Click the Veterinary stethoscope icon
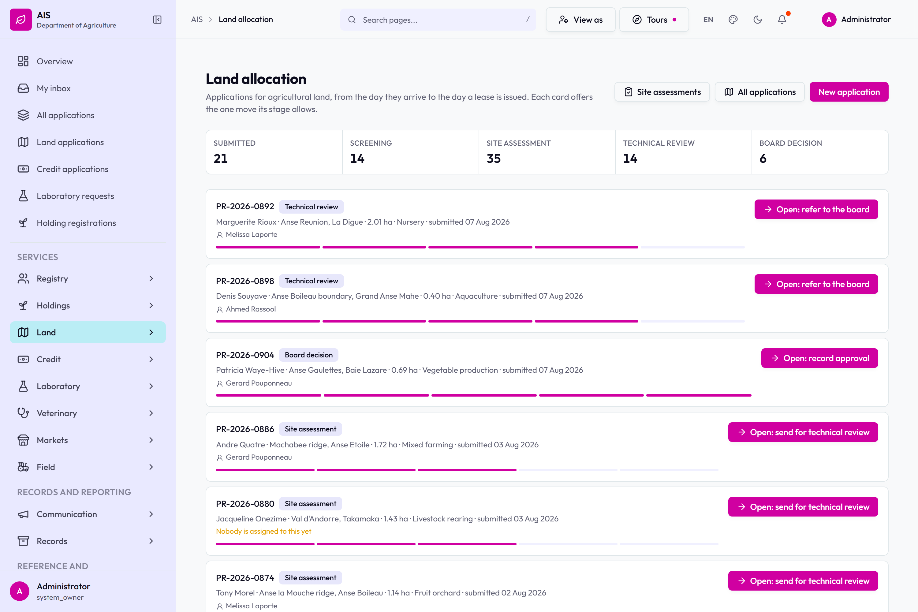Image resolution: width=918 pixels, height=612 pixels. pyautogui.click(x=23, y=413)
